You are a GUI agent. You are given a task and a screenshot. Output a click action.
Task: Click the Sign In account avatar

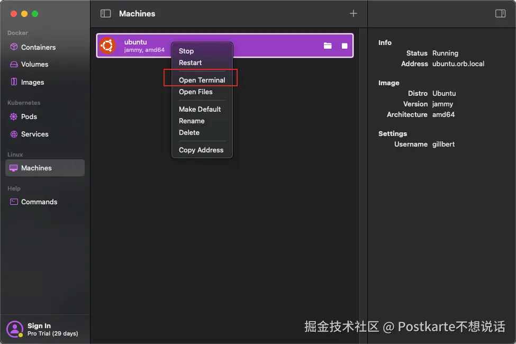pyautogui.click(x=14, y=329)
